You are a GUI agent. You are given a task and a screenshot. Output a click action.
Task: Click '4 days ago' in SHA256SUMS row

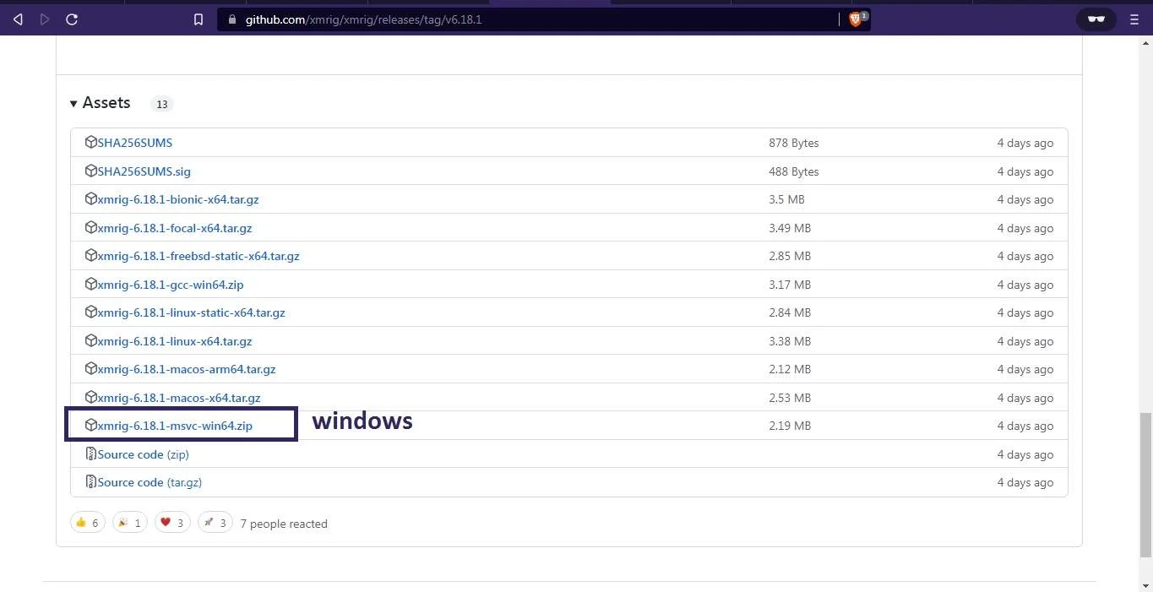click(x=1025, y=143)
